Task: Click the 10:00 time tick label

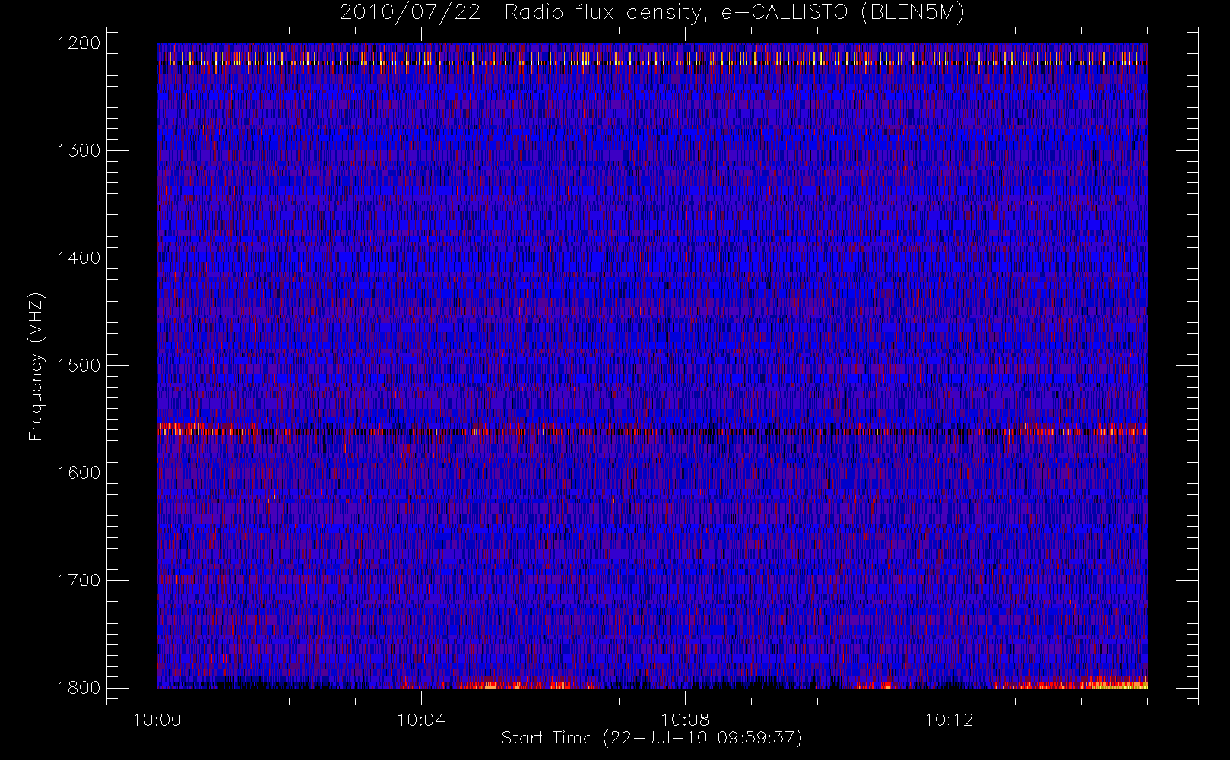Action: pyautogui.click(x=157, y=720)
